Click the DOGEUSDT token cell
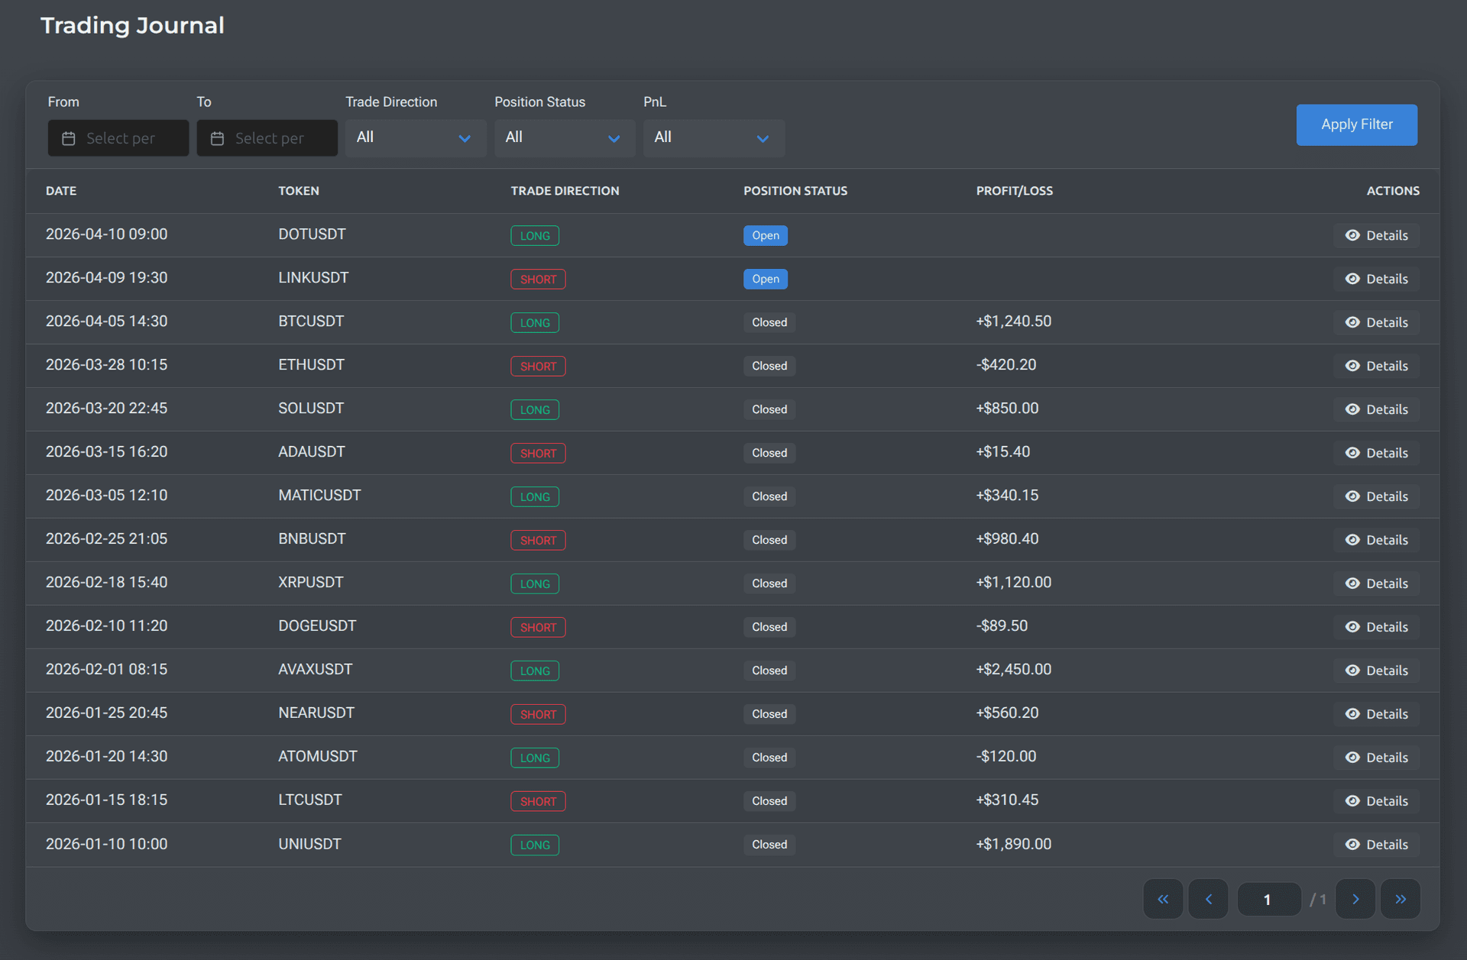Image resolution: width=1467 pixels, height=960 pixels. click(x=317, y=626)
